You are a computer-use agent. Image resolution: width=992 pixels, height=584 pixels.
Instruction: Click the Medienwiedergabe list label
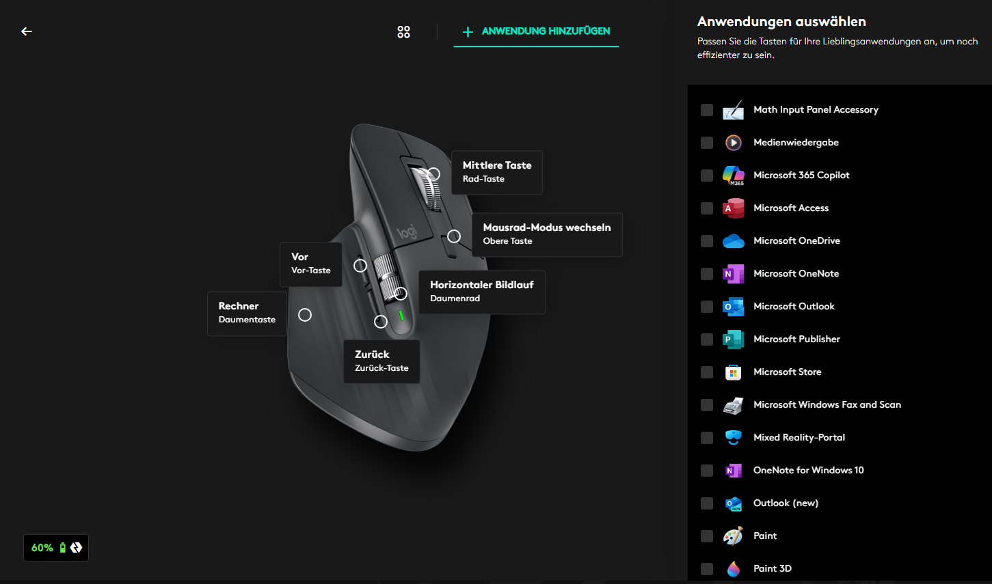[796, 143]
